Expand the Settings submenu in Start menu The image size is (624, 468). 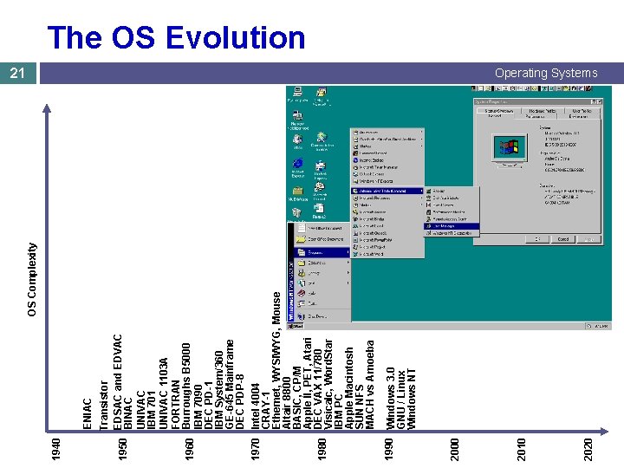pos(322,273)
